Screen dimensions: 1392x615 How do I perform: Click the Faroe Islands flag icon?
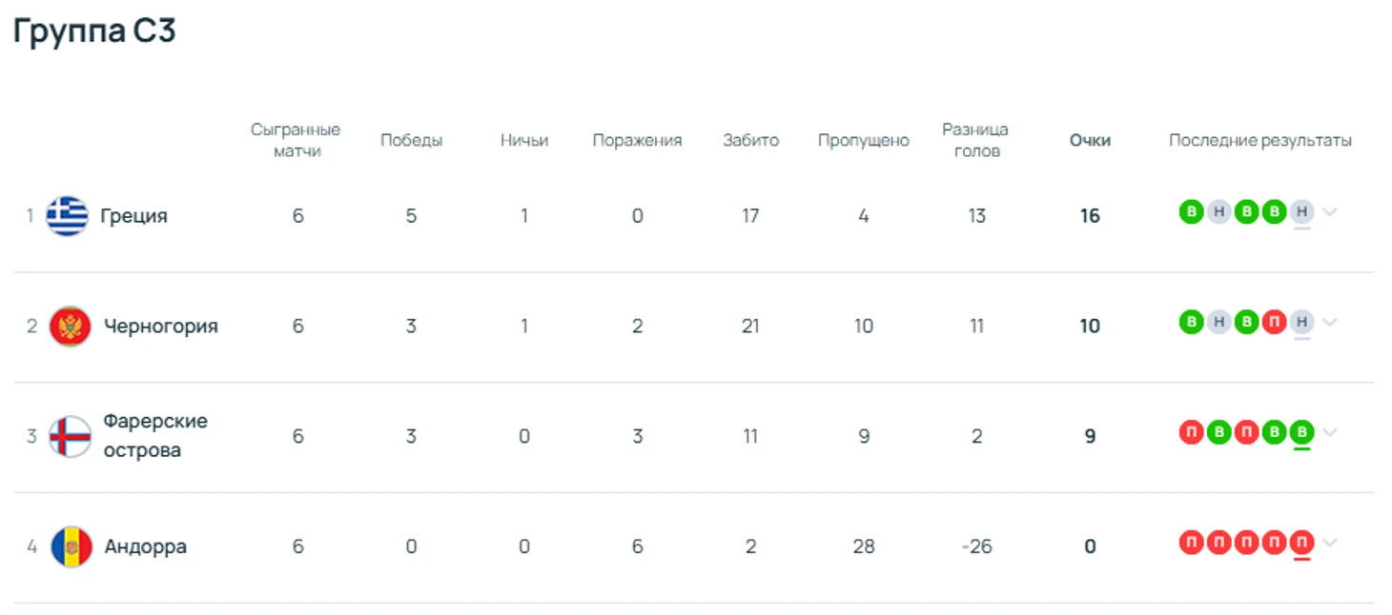tap(70, 436)
